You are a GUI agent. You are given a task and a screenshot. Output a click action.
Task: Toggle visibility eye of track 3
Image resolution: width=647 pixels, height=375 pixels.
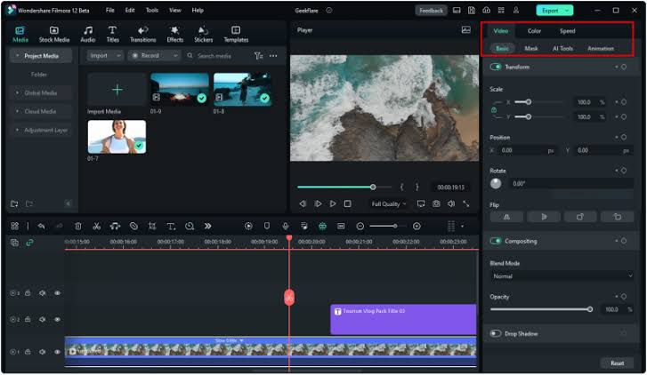click(57, 293)
